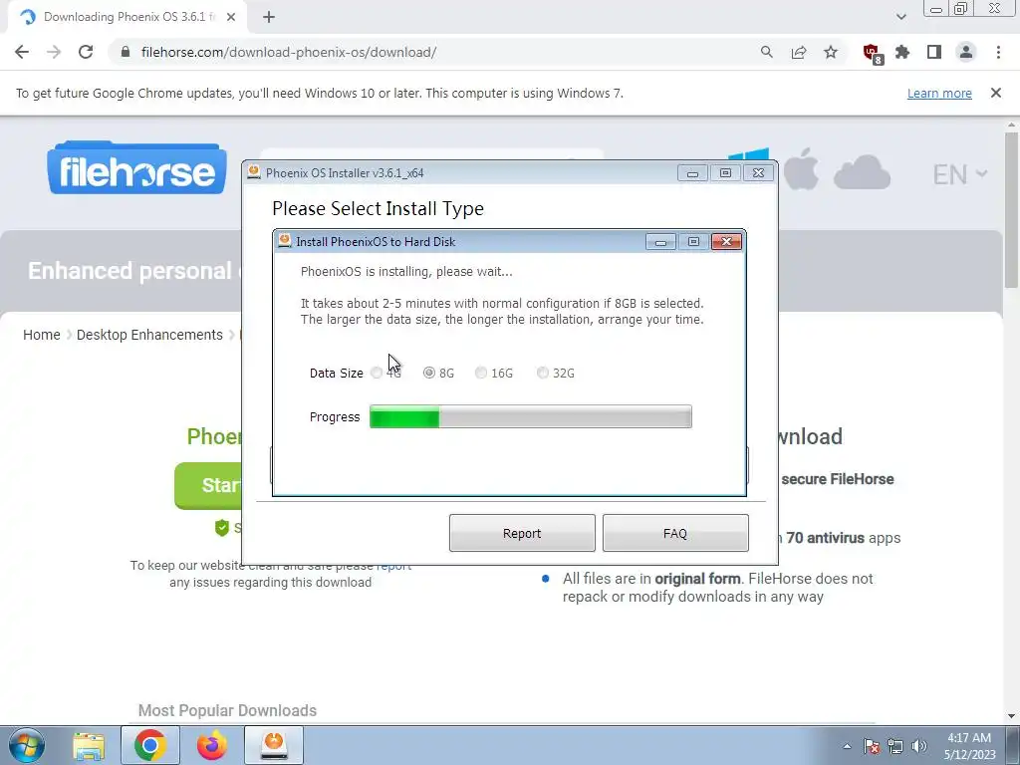
Task: Click the Report button
Action: [522, 534]
